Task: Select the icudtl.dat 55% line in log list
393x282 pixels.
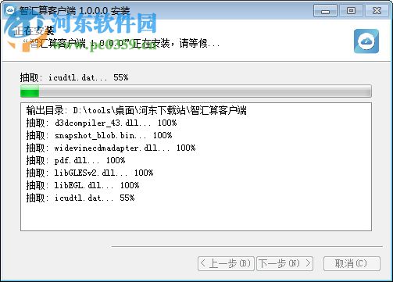Action: click(x=80, y=198)
